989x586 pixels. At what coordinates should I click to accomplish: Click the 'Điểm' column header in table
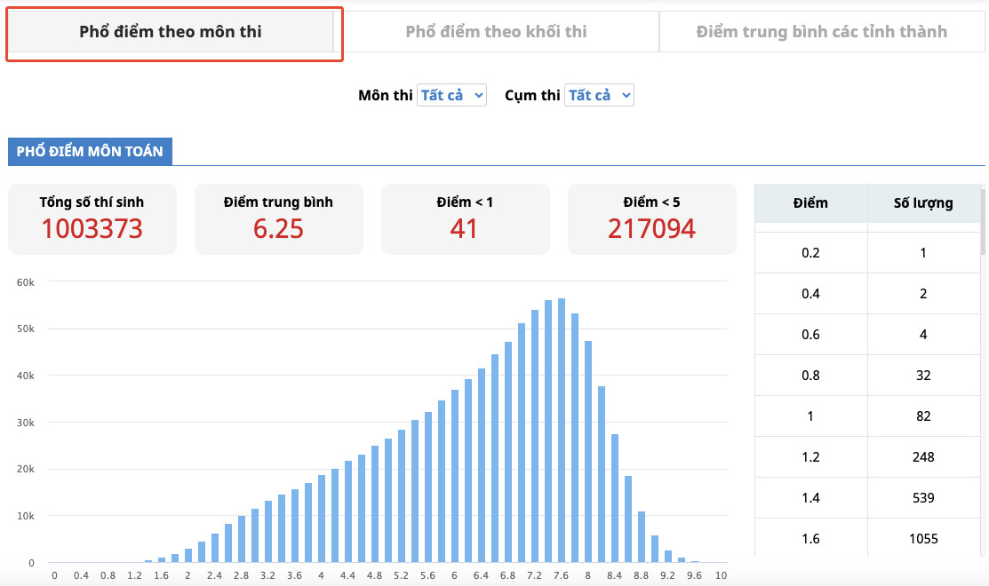pos(810,203)
